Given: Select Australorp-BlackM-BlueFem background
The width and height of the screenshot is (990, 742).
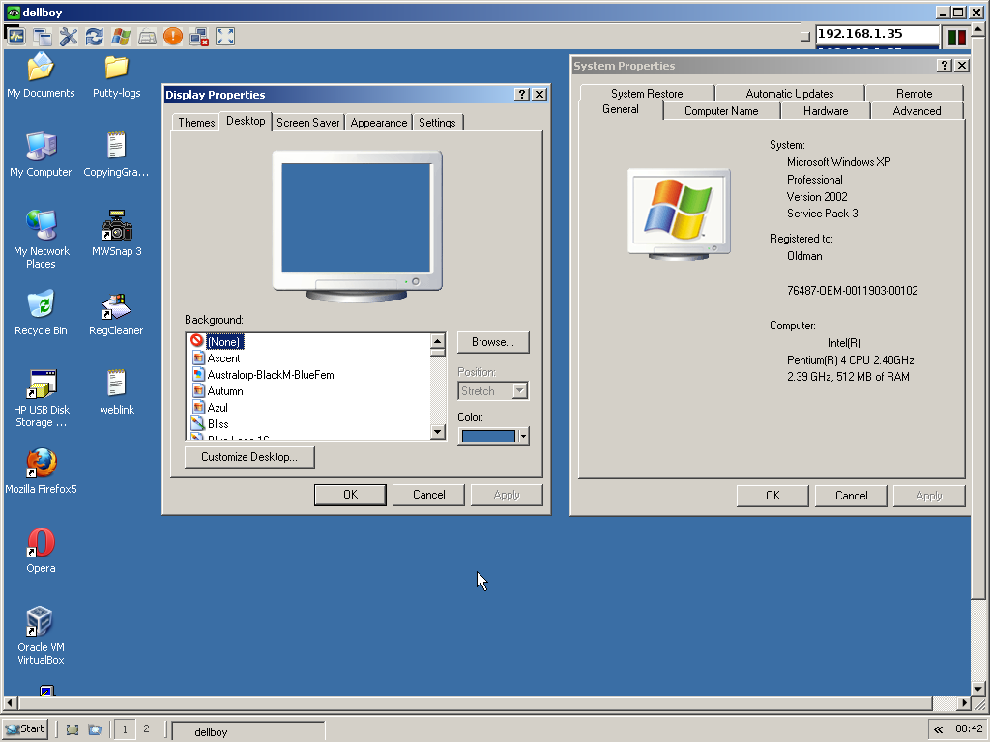Looking at the screenshot, I should pos(271,375).
